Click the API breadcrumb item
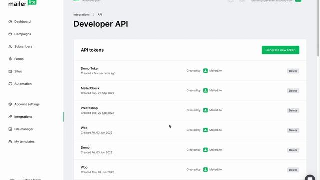The image size is (320, 180). point(100,15)
